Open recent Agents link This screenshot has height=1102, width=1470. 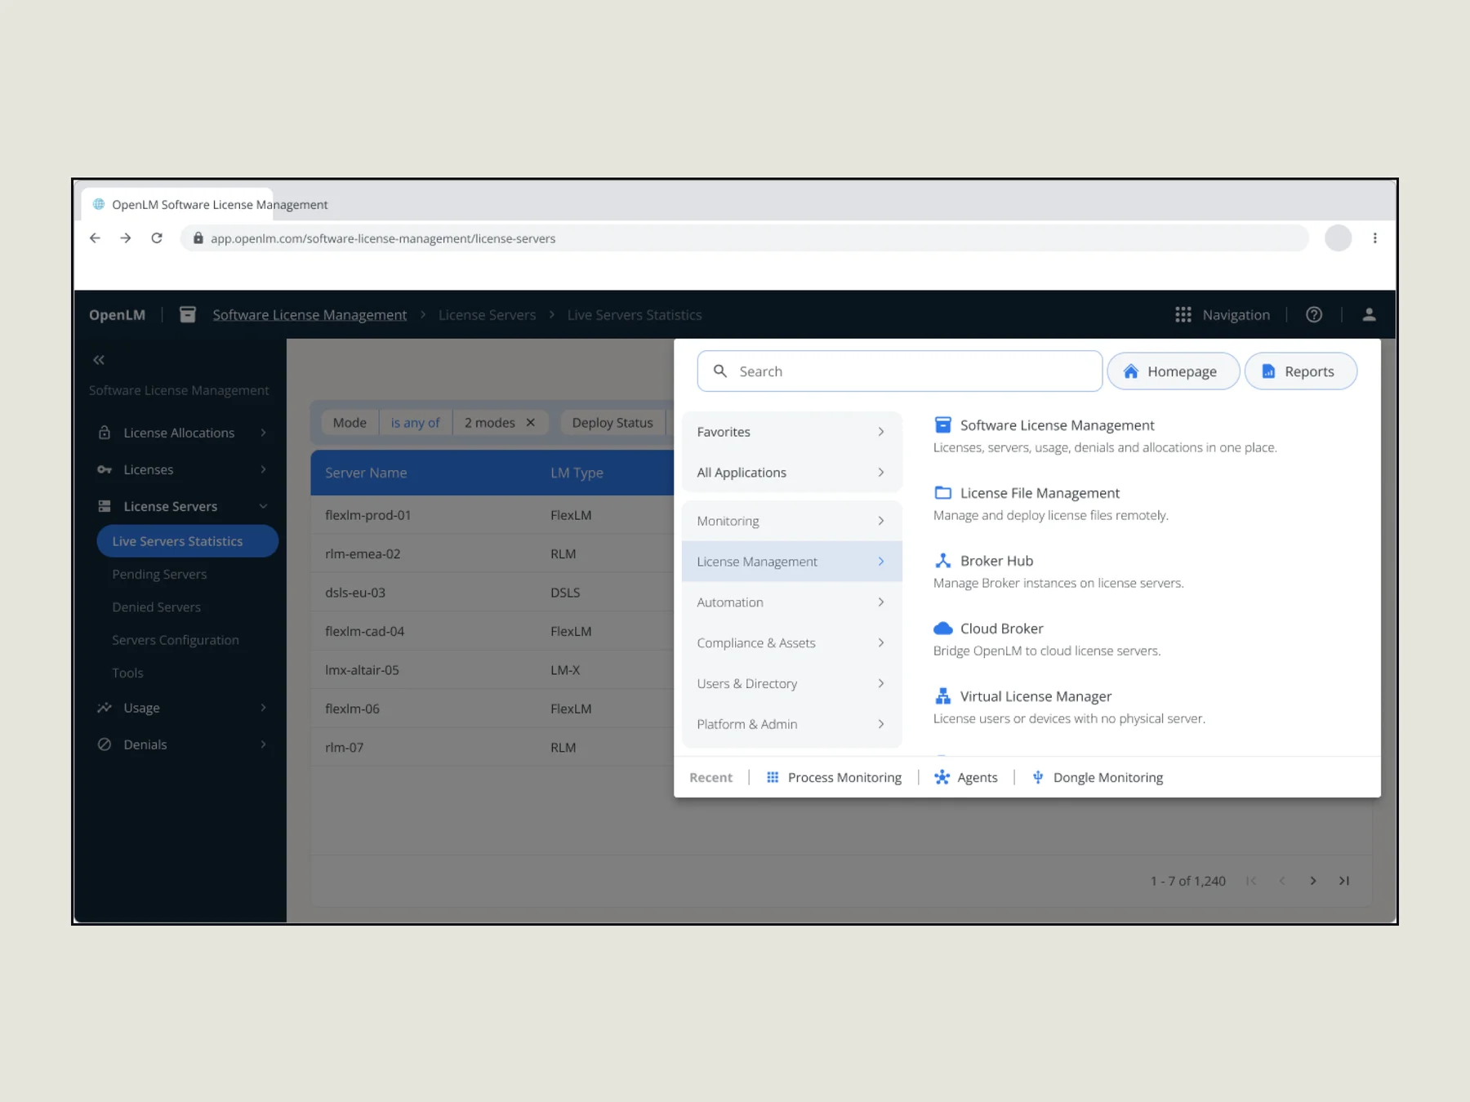click(x=966, y=778)
